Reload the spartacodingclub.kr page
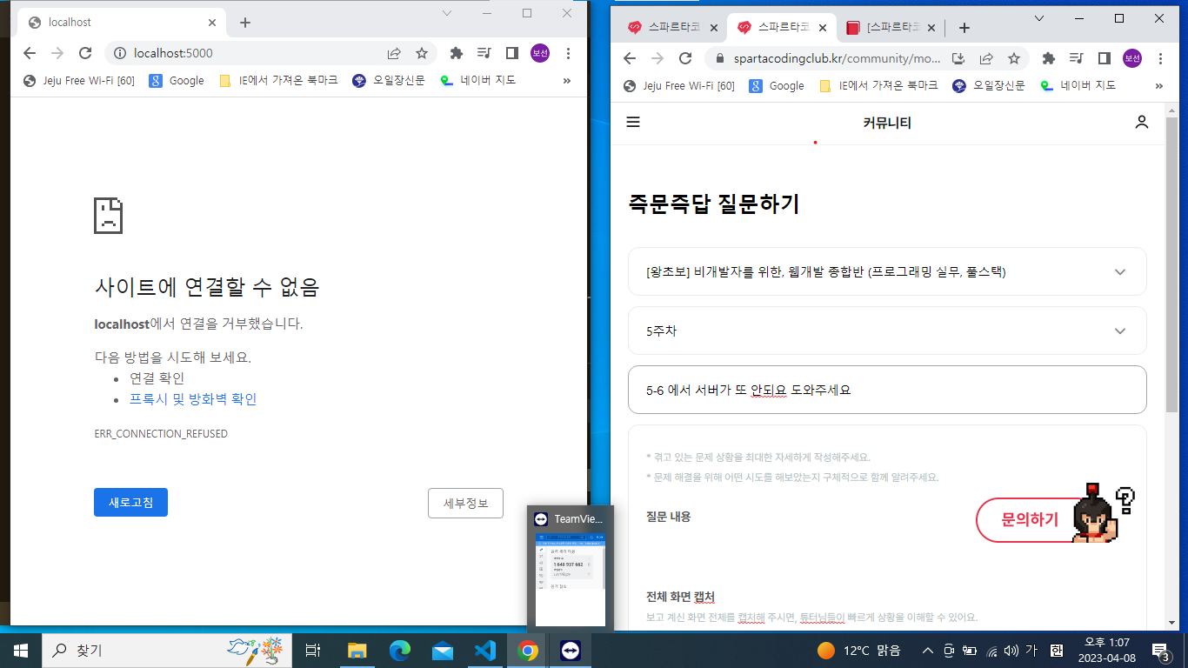The width and height of the screenshot is (1188, 668). coord(685,58)
